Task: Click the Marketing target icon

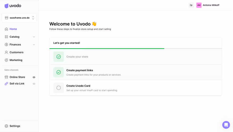Action: point(6,60)
